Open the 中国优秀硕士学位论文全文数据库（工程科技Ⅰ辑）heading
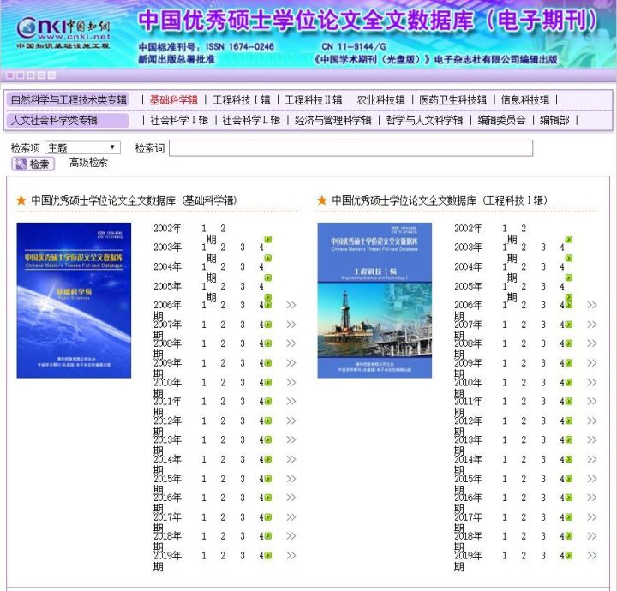The height and width of the screenshot is (591, 617). [x=440, y=200]
